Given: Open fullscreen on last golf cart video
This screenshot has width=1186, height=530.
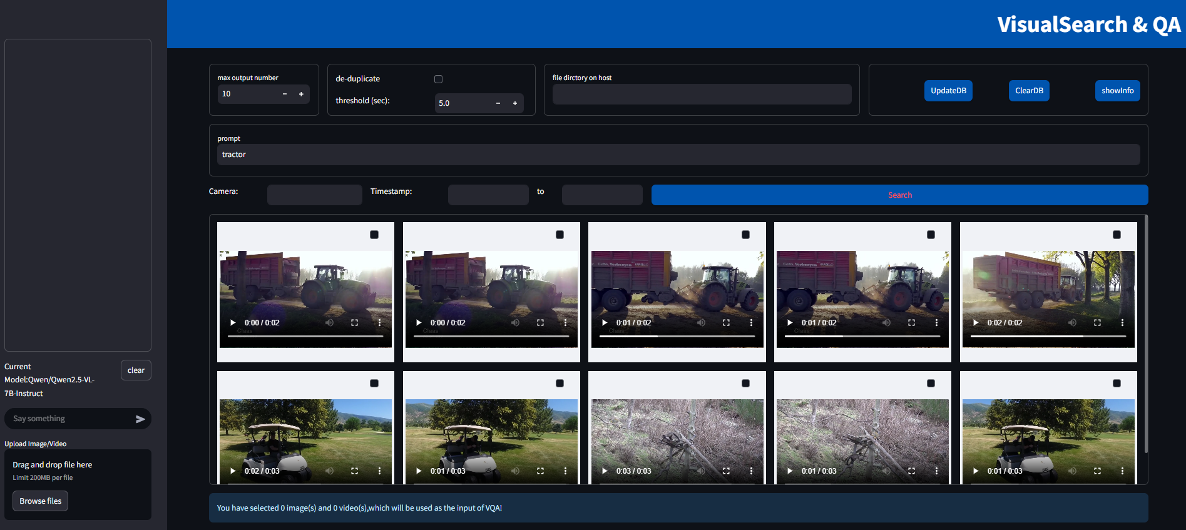Looking at the screenshot, I should click(1097, 471).
